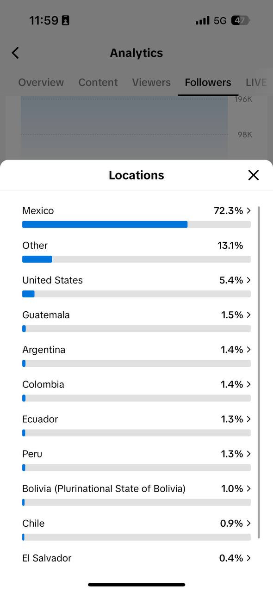This screenshot has height=592, width=273.
Task: Open the Peru location entry
Action: click(x=136, y=460)
